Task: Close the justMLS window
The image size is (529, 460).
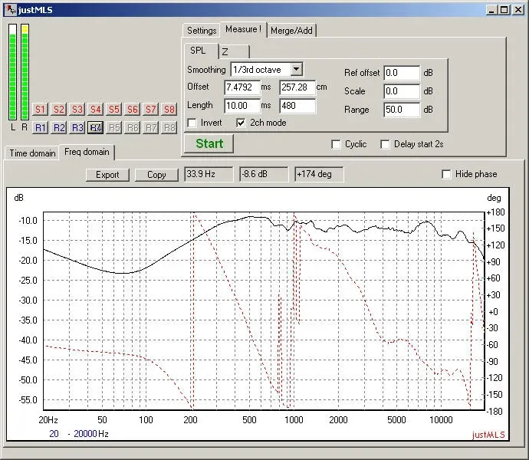Action: coord(517,10)
